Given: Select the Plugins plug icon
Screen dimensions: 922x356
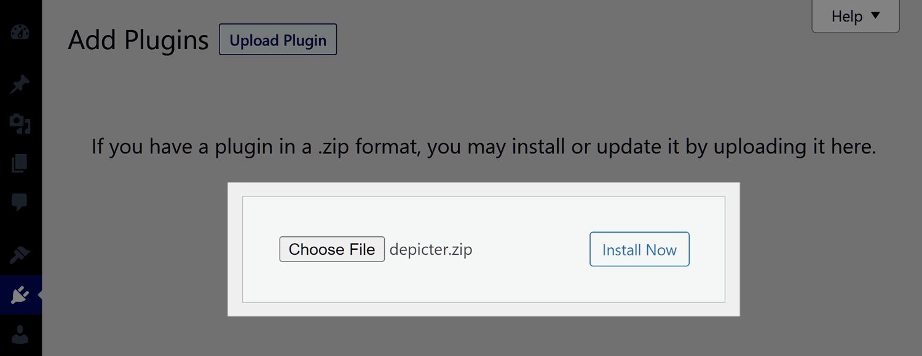Looking at the screenshot, I should click(x=20, y=295).
